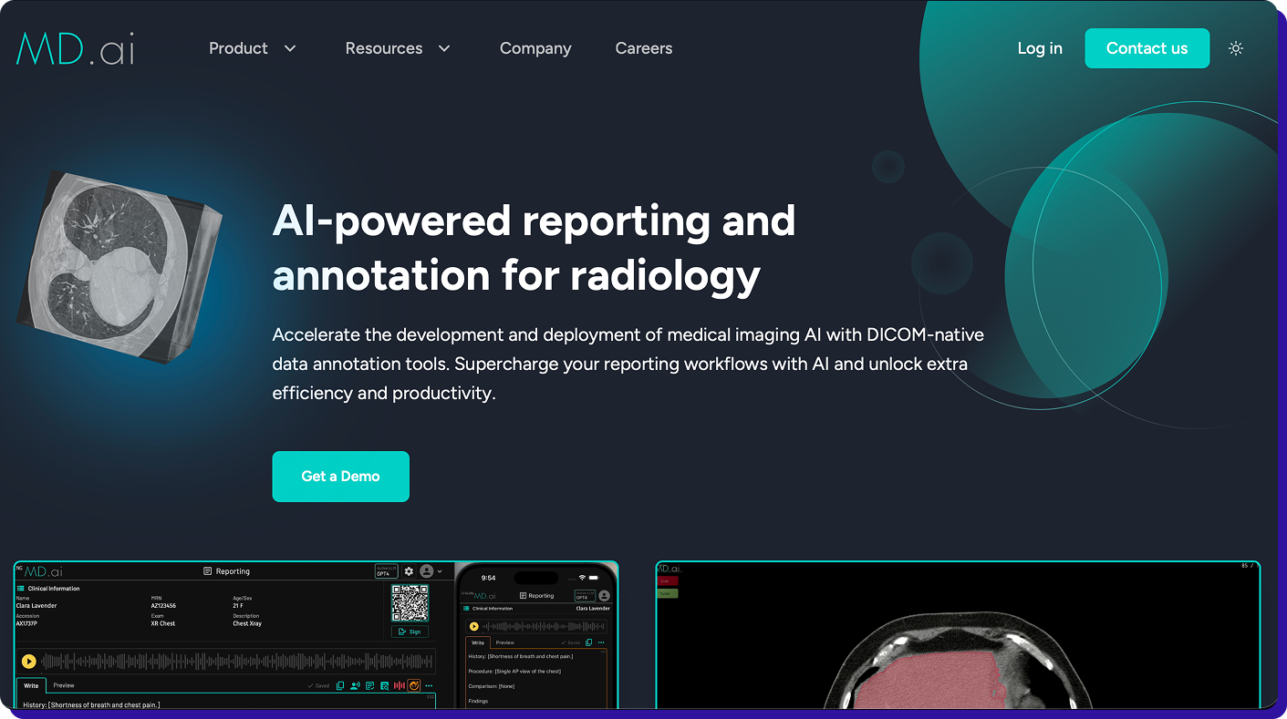Toggle the light/dark theme sun icon
This screenshot has height=719, width=1287.
coord(1236,48)
